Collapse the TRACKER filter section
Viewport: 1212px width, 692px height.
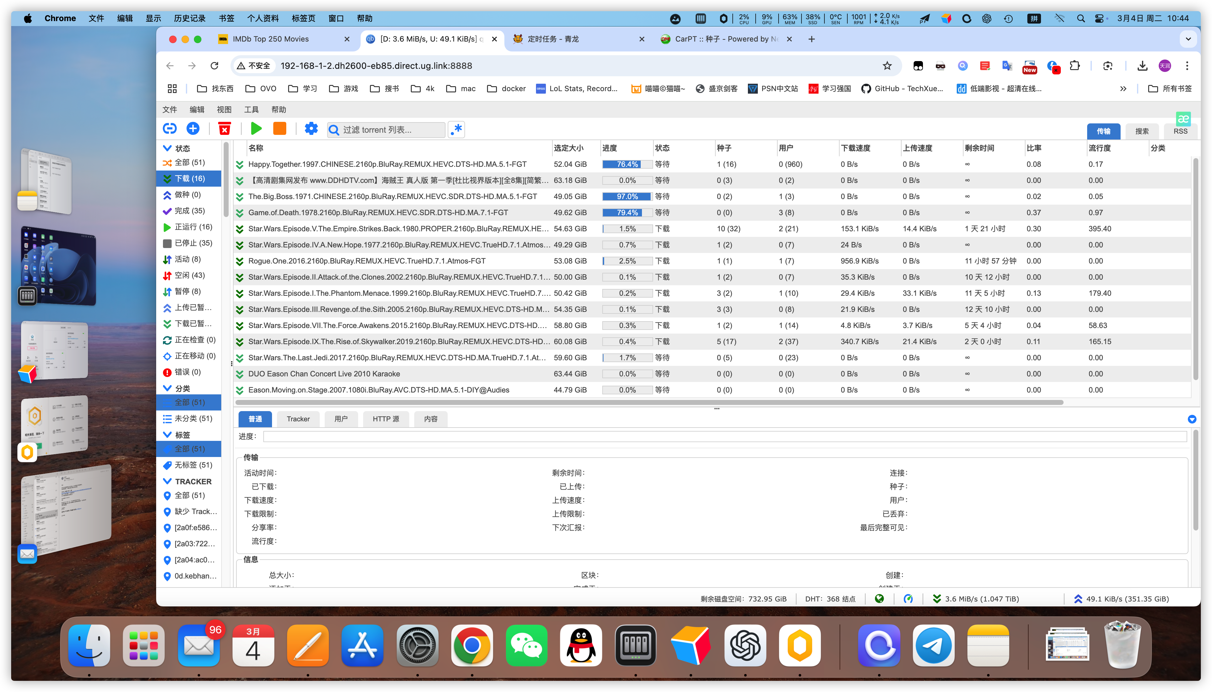pyautogui.click(x=167, y=481)
